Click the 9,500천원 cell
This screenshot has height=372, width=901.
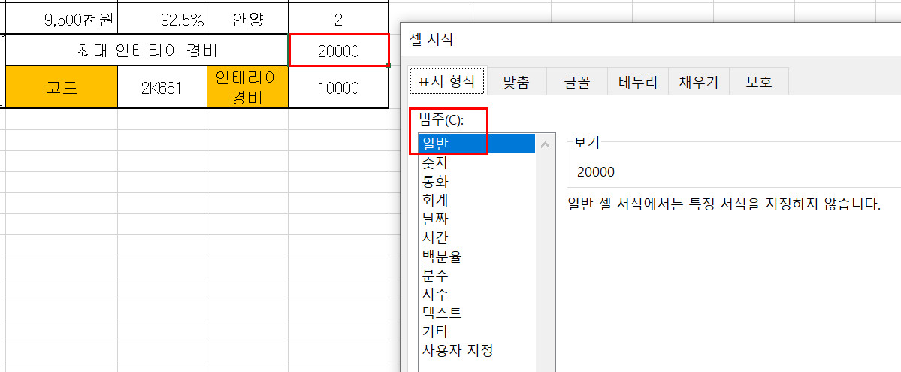tap(62, 19)
